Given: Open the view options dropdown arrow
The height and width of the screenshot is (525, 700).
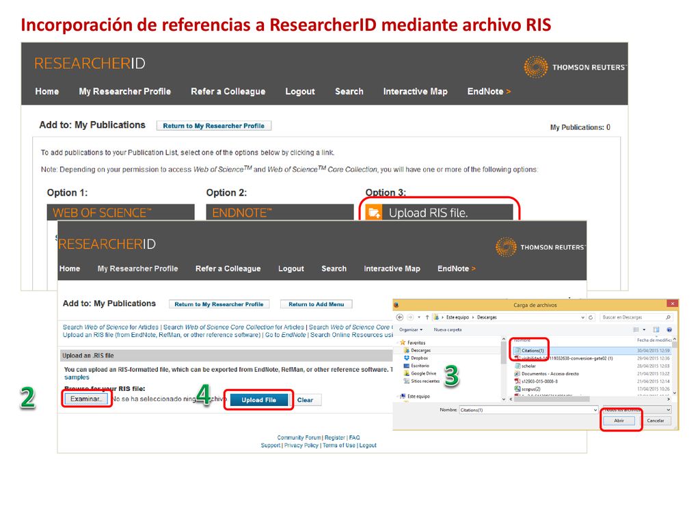Looking at the screenshot, I should pyautogui.click(x=644, y=329).
